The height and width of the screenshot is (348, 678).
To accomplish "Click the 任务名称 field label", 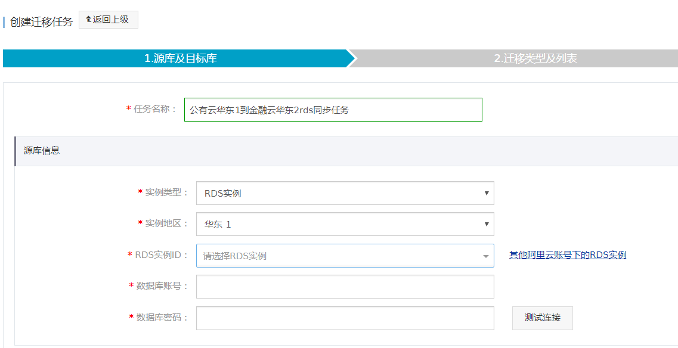I will 155,109.
